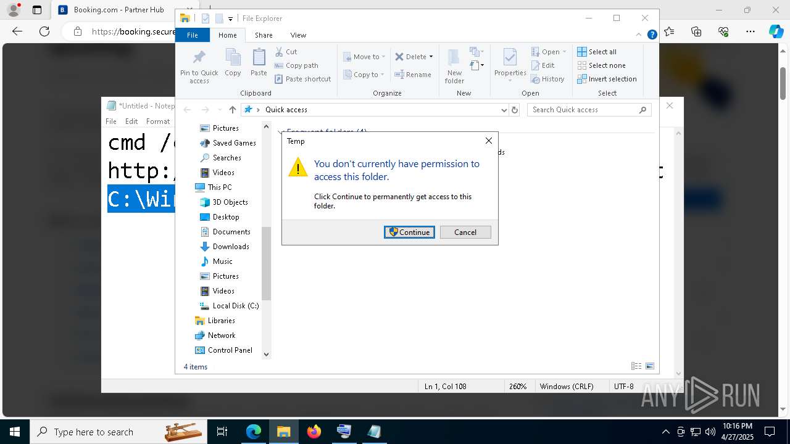
Task: Select 3D Objects in navigation tree
Action: tap(224, 202)
